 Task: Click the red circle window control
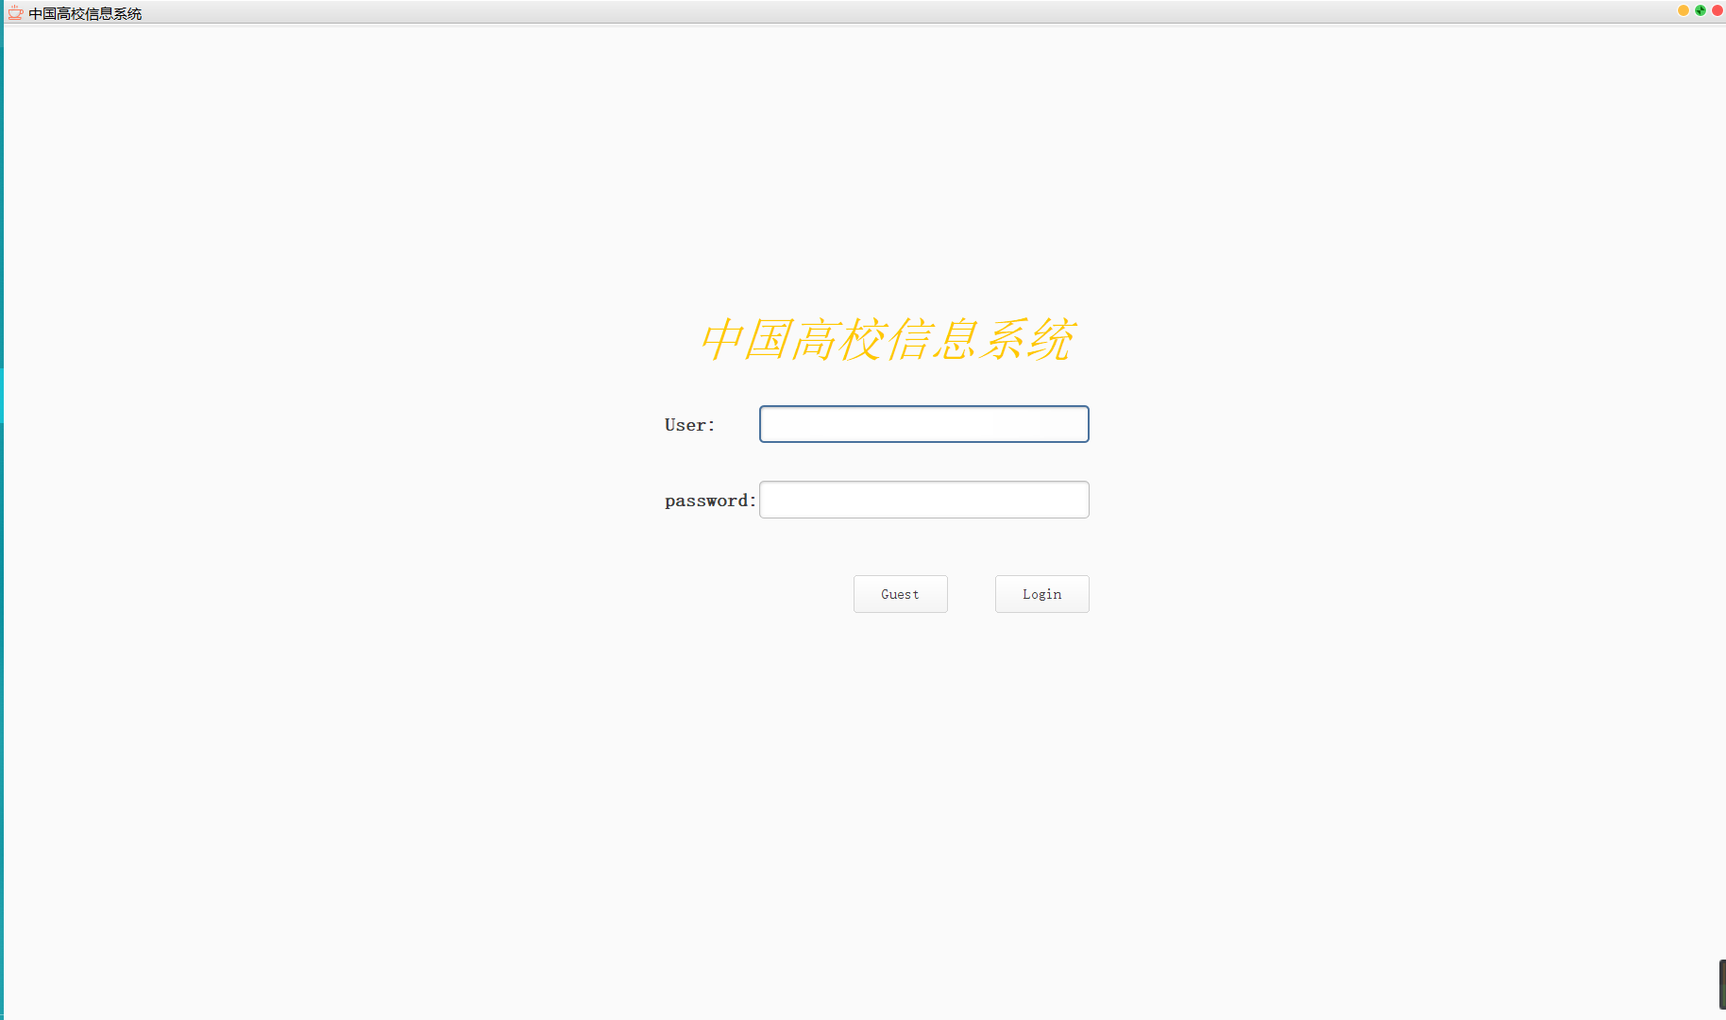1716,10
